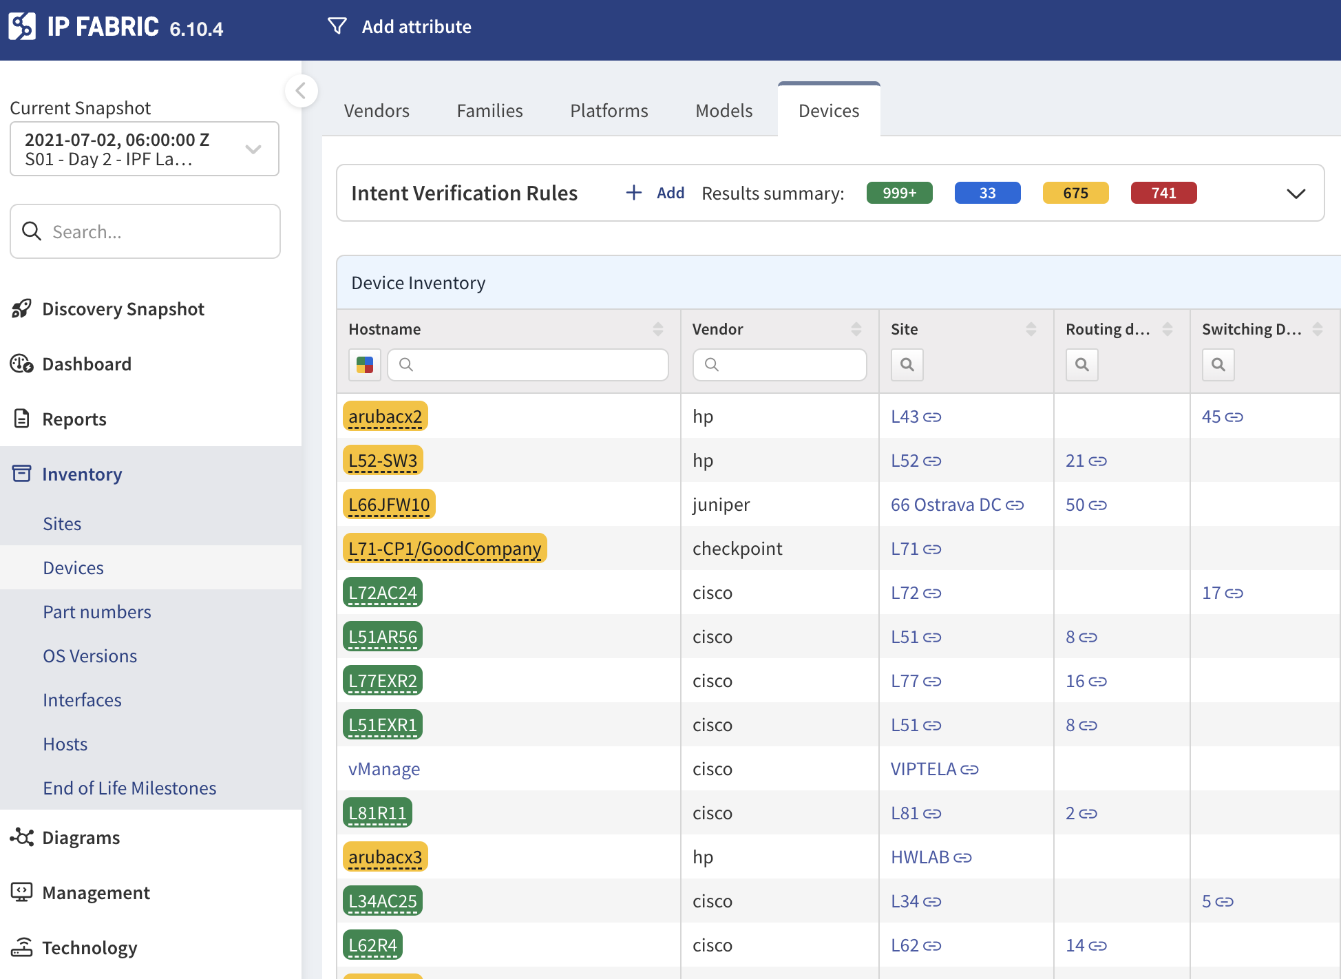Open the Technology router icon

(21, 947)
